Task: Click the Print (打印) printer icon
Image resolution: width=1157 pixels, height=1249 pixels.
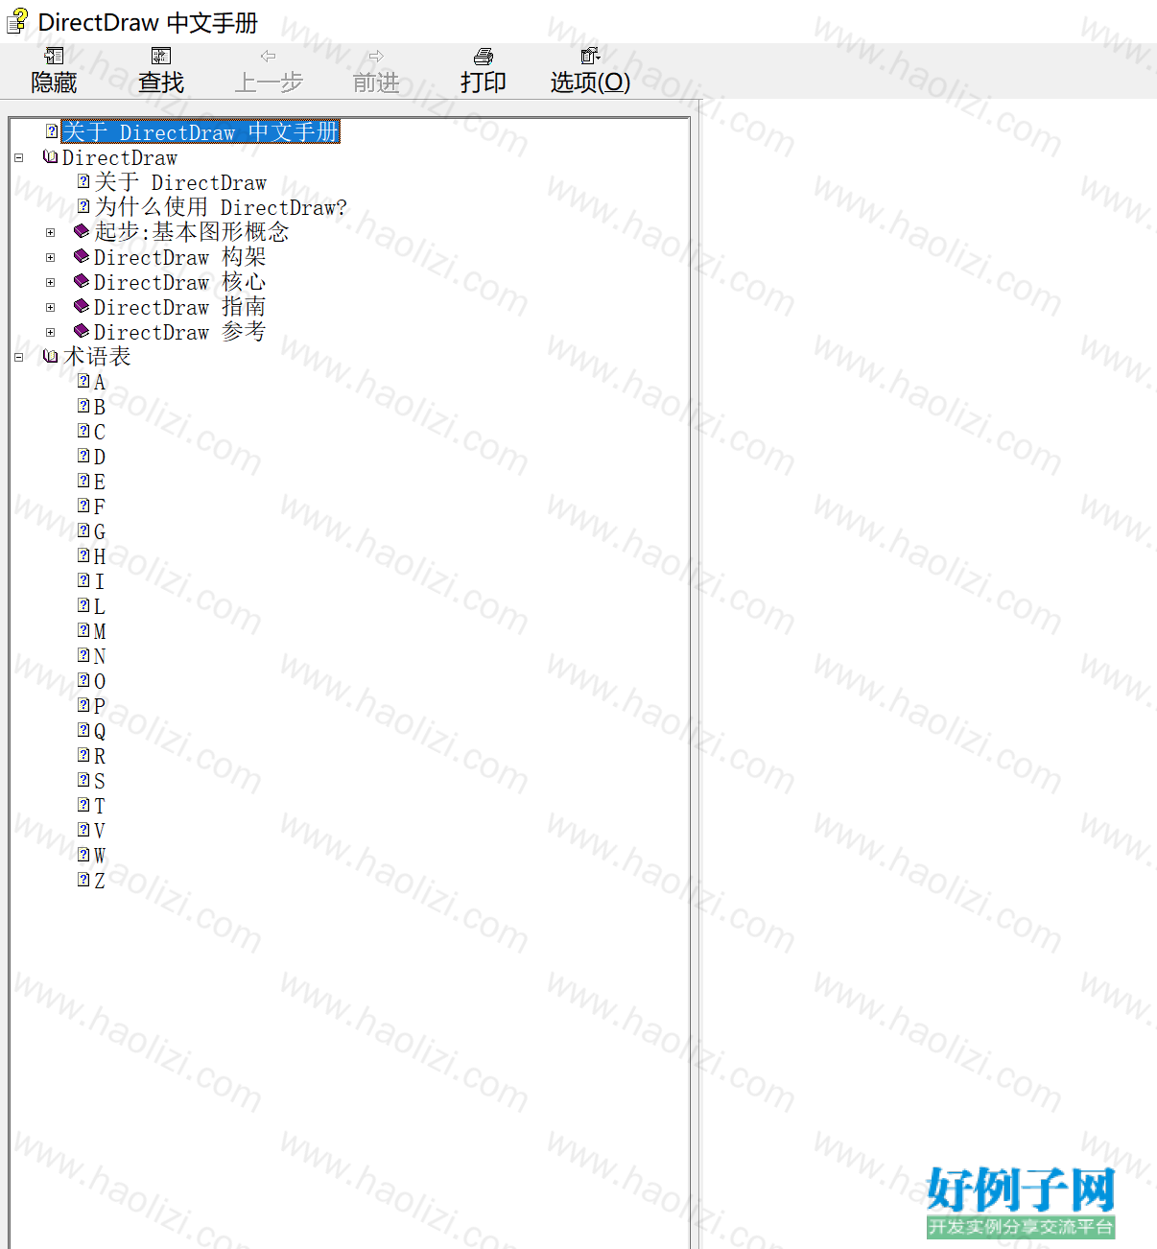Action: pos(484,57)
